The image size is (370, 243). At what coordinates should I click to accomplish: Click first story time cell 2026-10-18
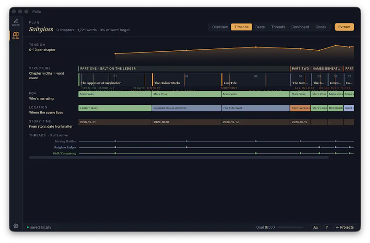tap(115, 122)
